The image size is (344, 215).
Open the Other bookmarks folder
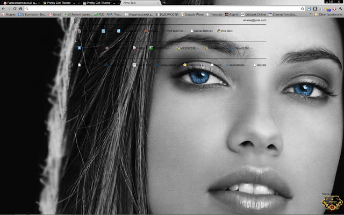[x=328, y=15]
